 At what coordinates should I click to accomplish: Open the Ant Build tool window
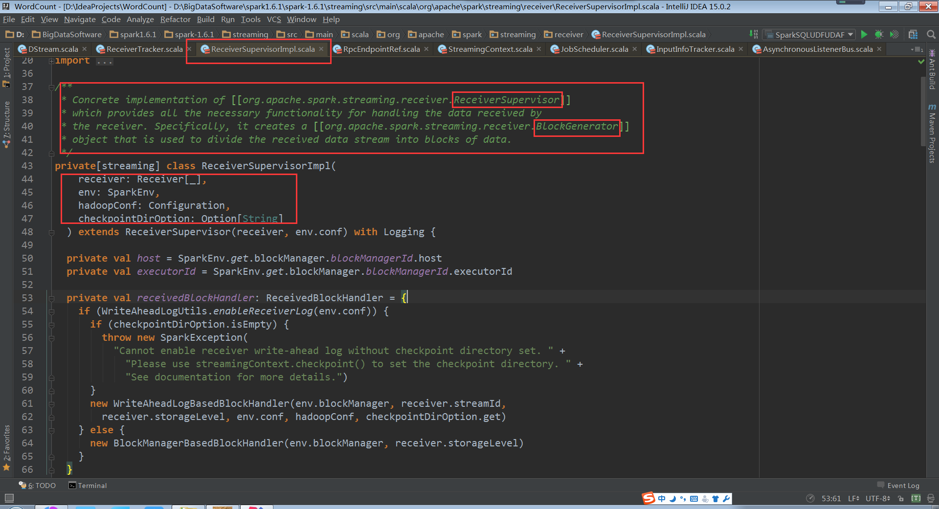(x=932, y=70)
